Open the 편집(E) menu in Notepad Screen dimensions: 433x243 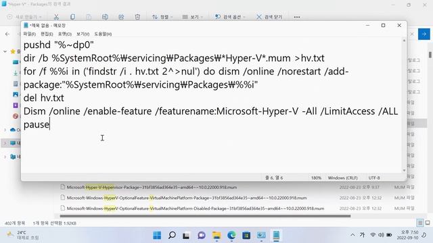point(47,34)
